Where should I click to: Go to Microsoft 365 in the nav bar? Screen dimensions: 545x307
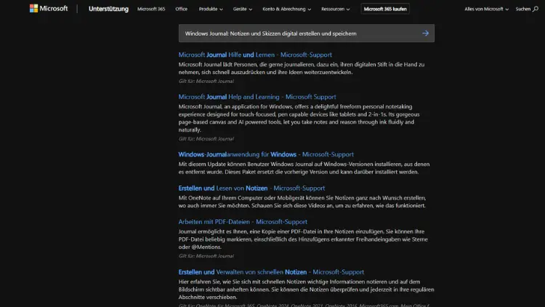point(151,9)
